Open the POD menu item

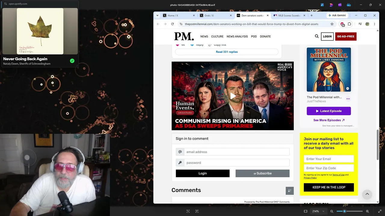254,36
